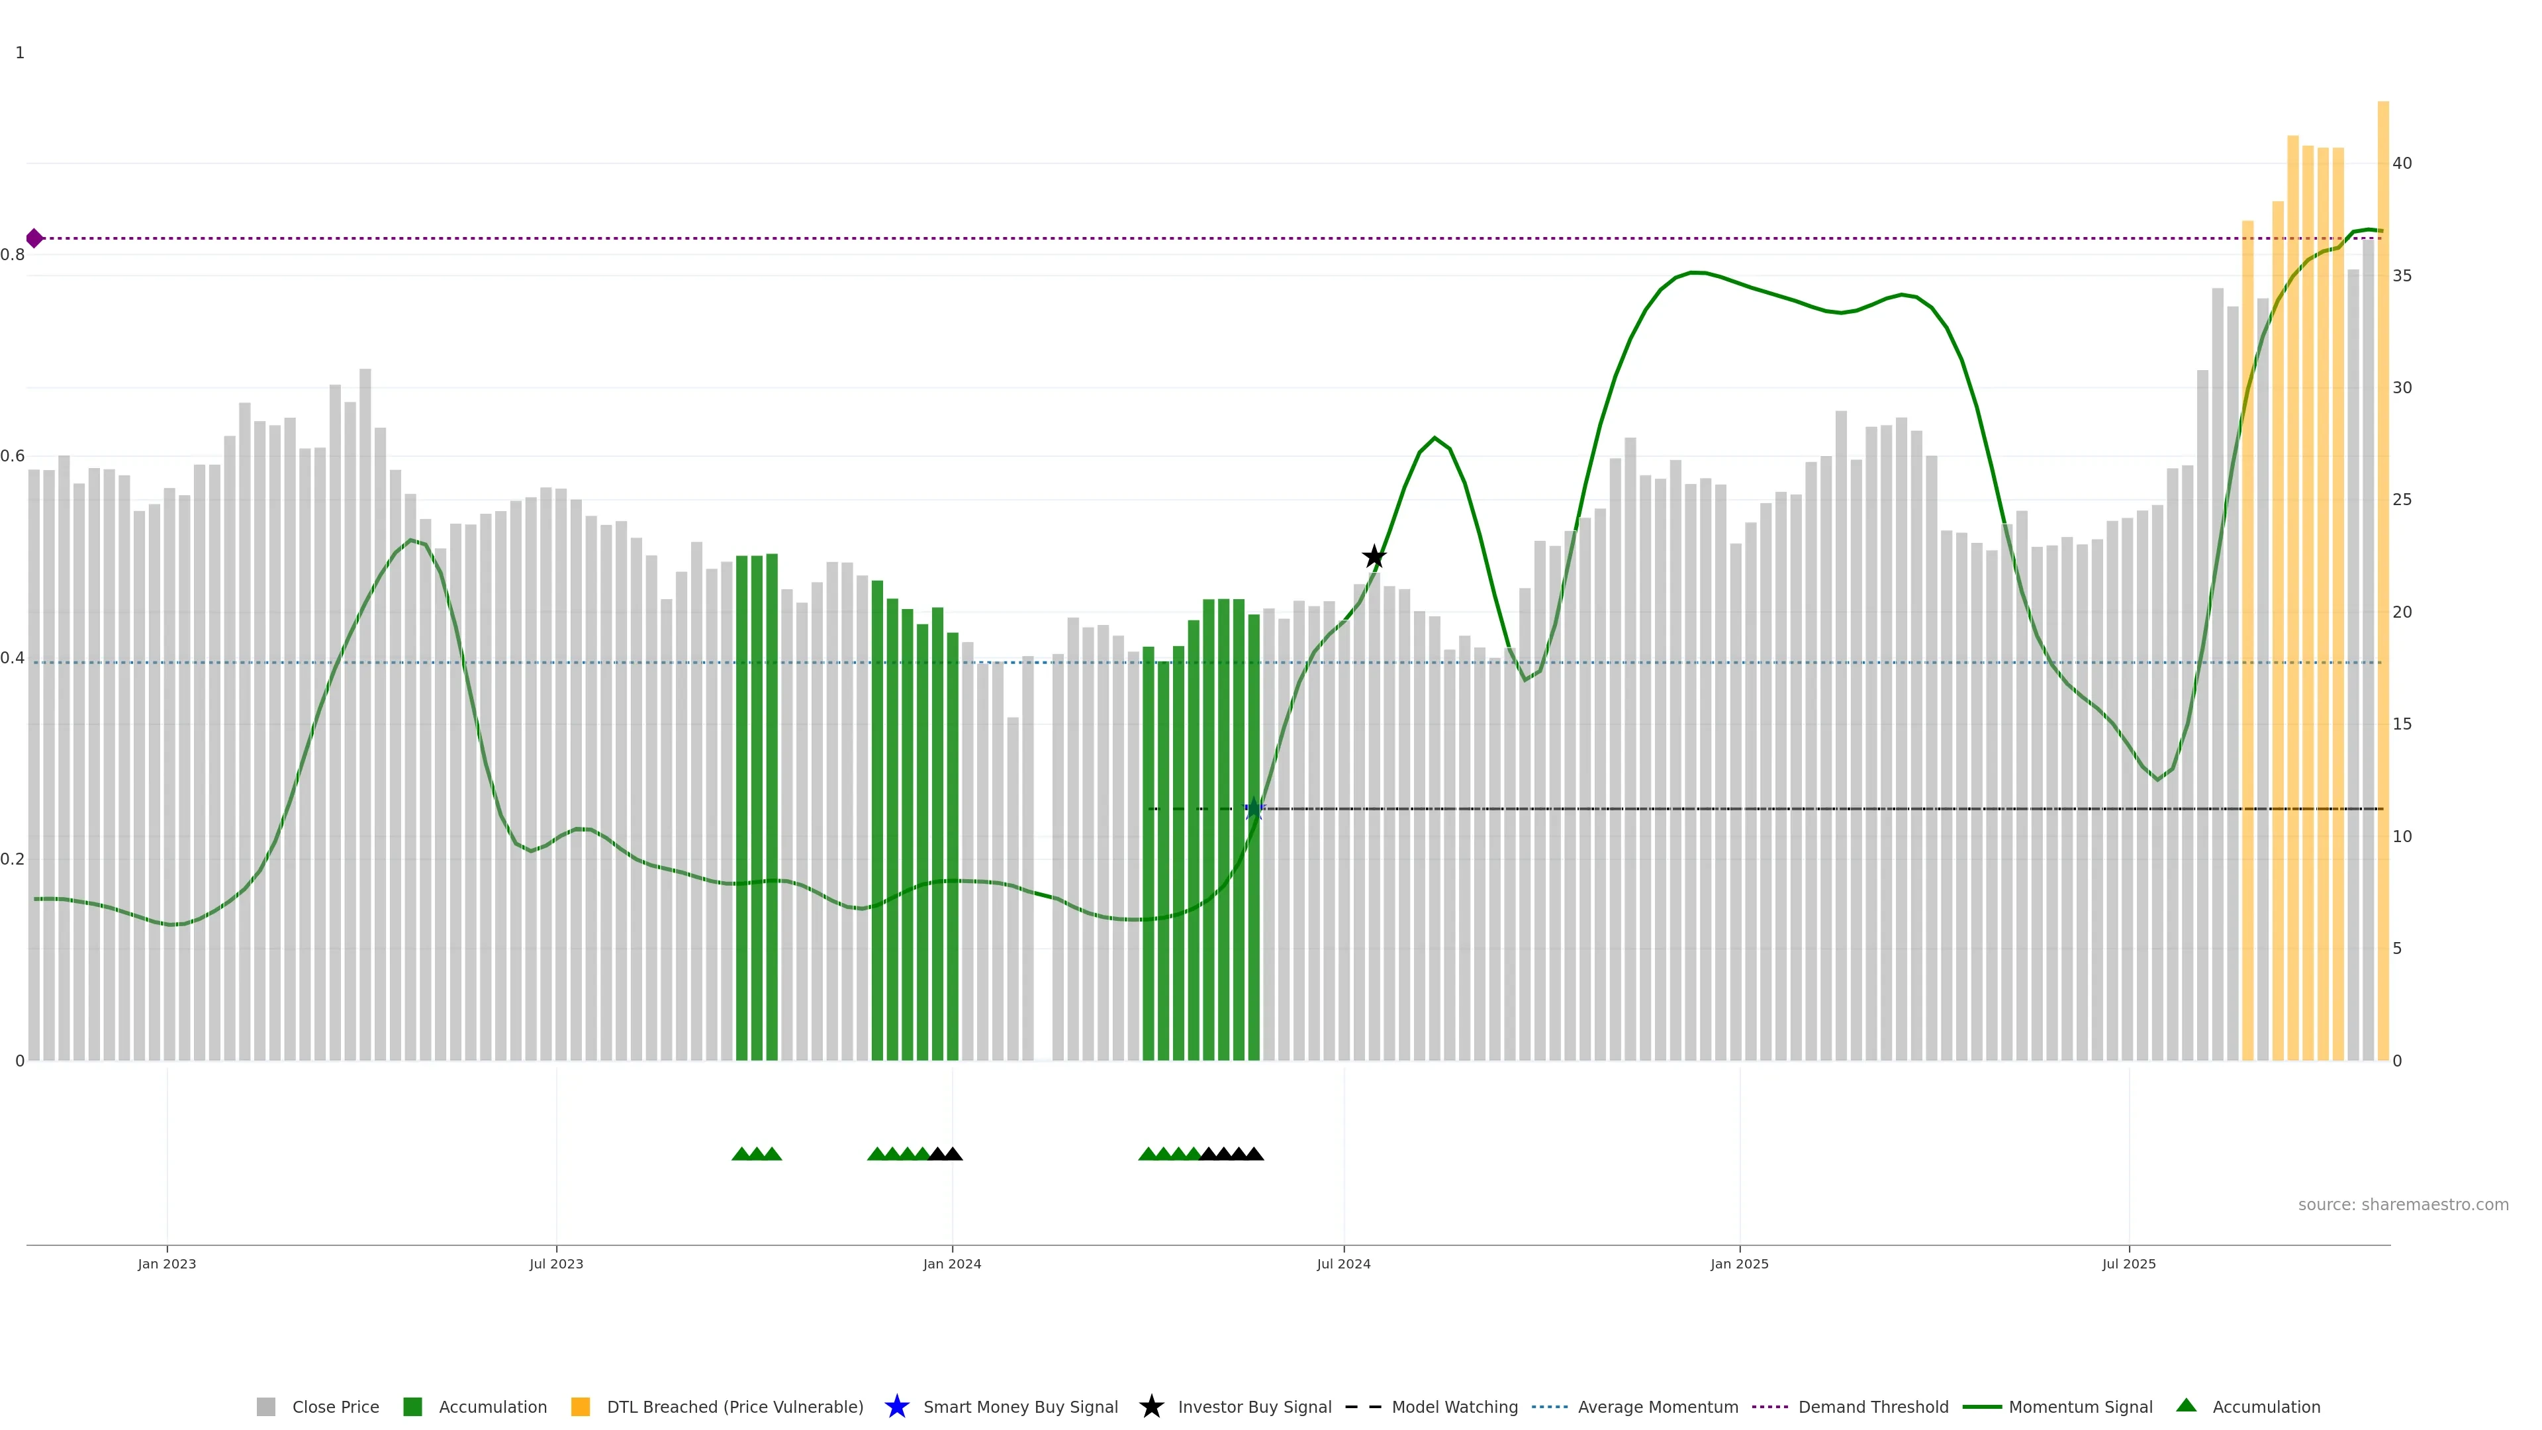Click the purple diamond Demand Threshold marker

click(x=34, y=238)
